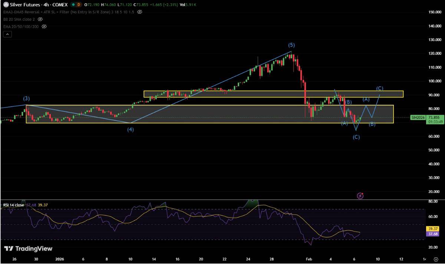The height and width of the screenshot is (264, 445).
Task: Click the Feb date on time axis
Action: 309,260
